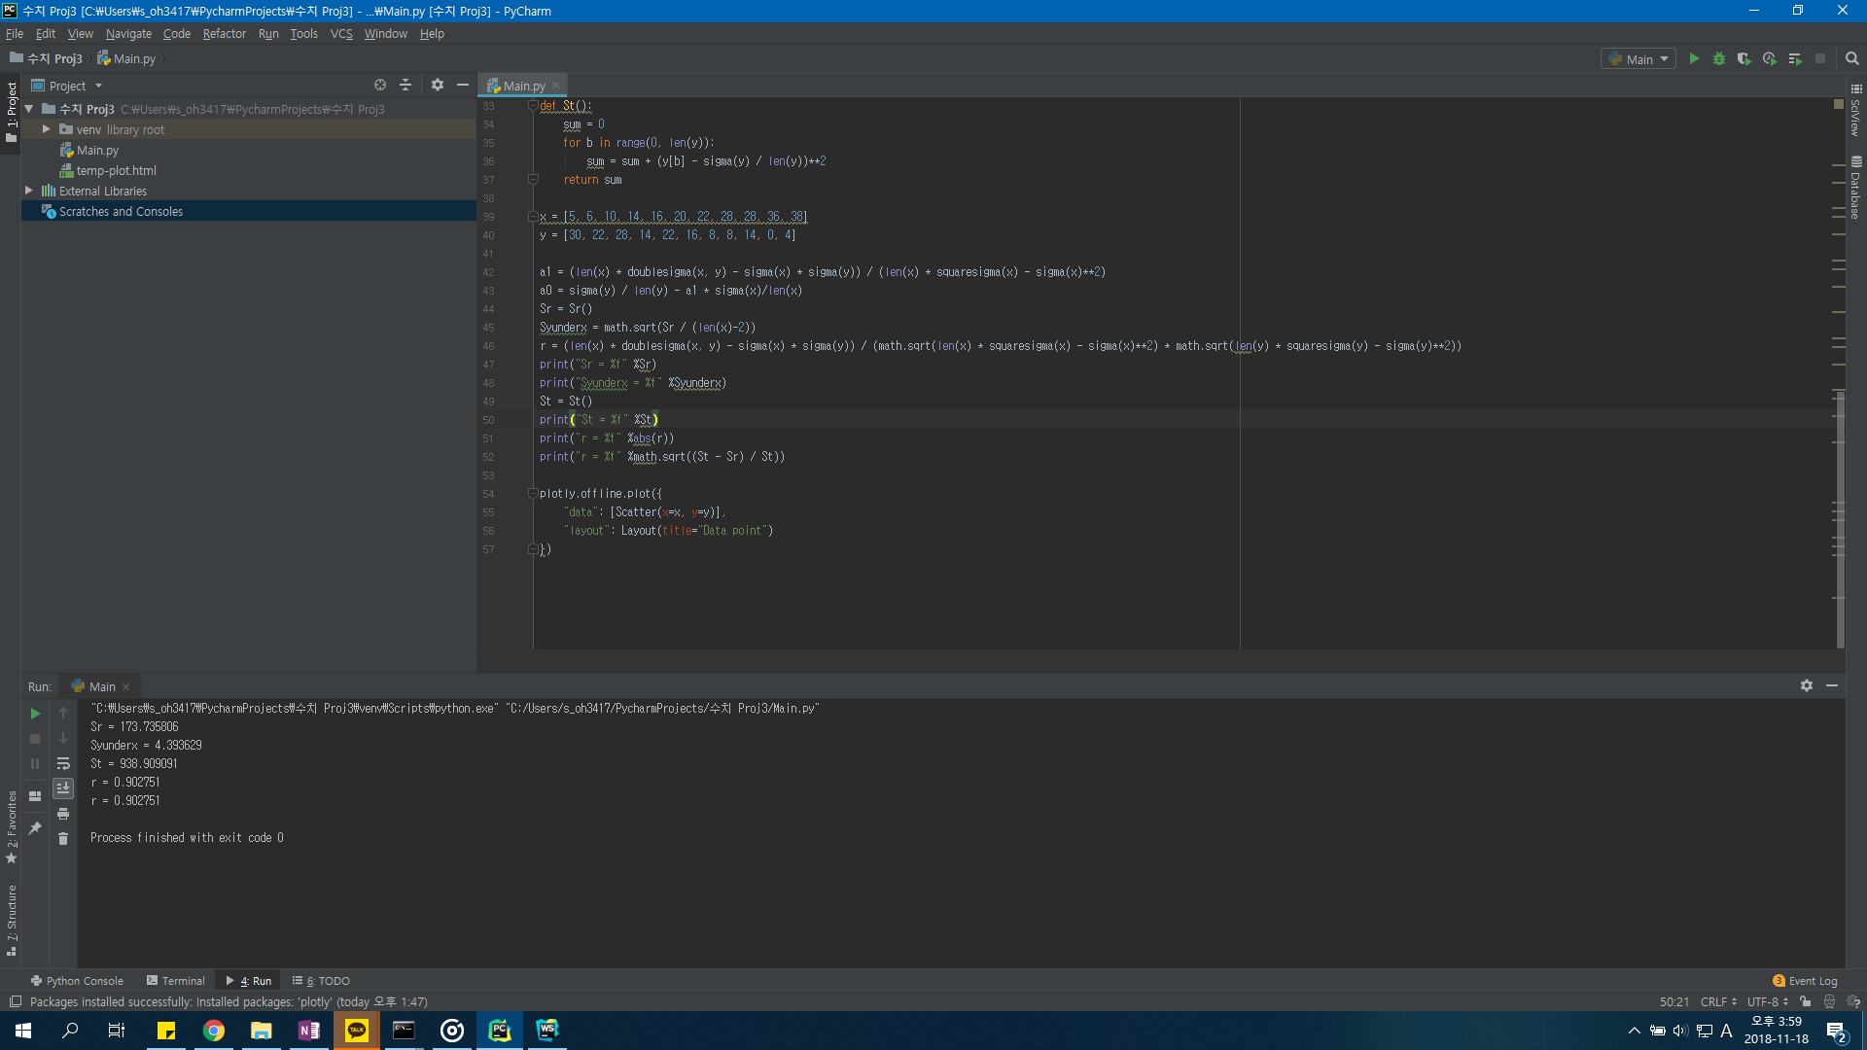This screenshot has height=1050, width=1867.
Task: Open the Refactor menu
Action: (x=225, y=34)
